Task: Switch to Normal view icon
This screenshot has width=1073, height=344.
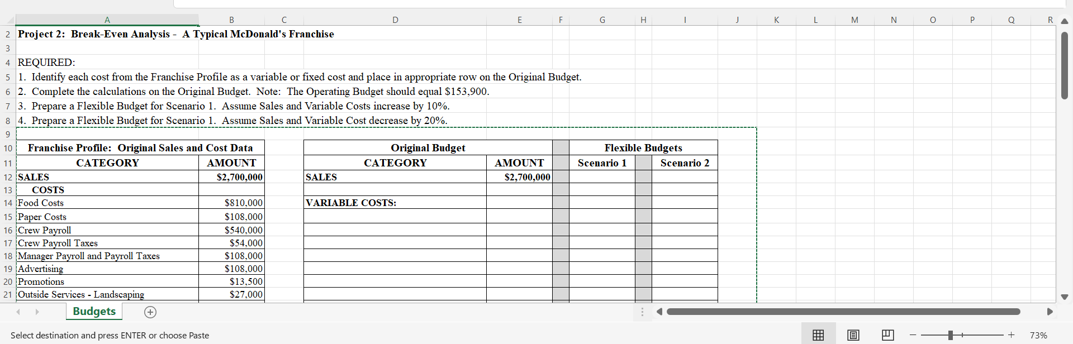Action: (x=818, y=335)
